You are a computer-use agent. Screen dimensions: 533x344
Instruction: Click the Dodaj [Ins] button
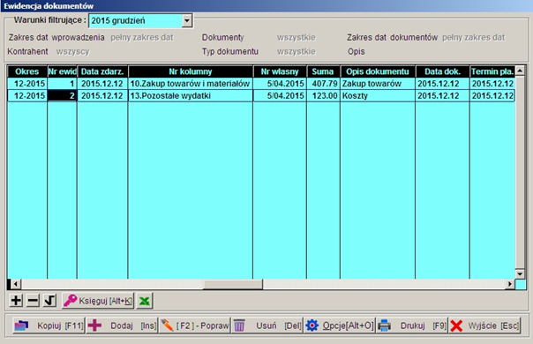[x=122, y=325]
